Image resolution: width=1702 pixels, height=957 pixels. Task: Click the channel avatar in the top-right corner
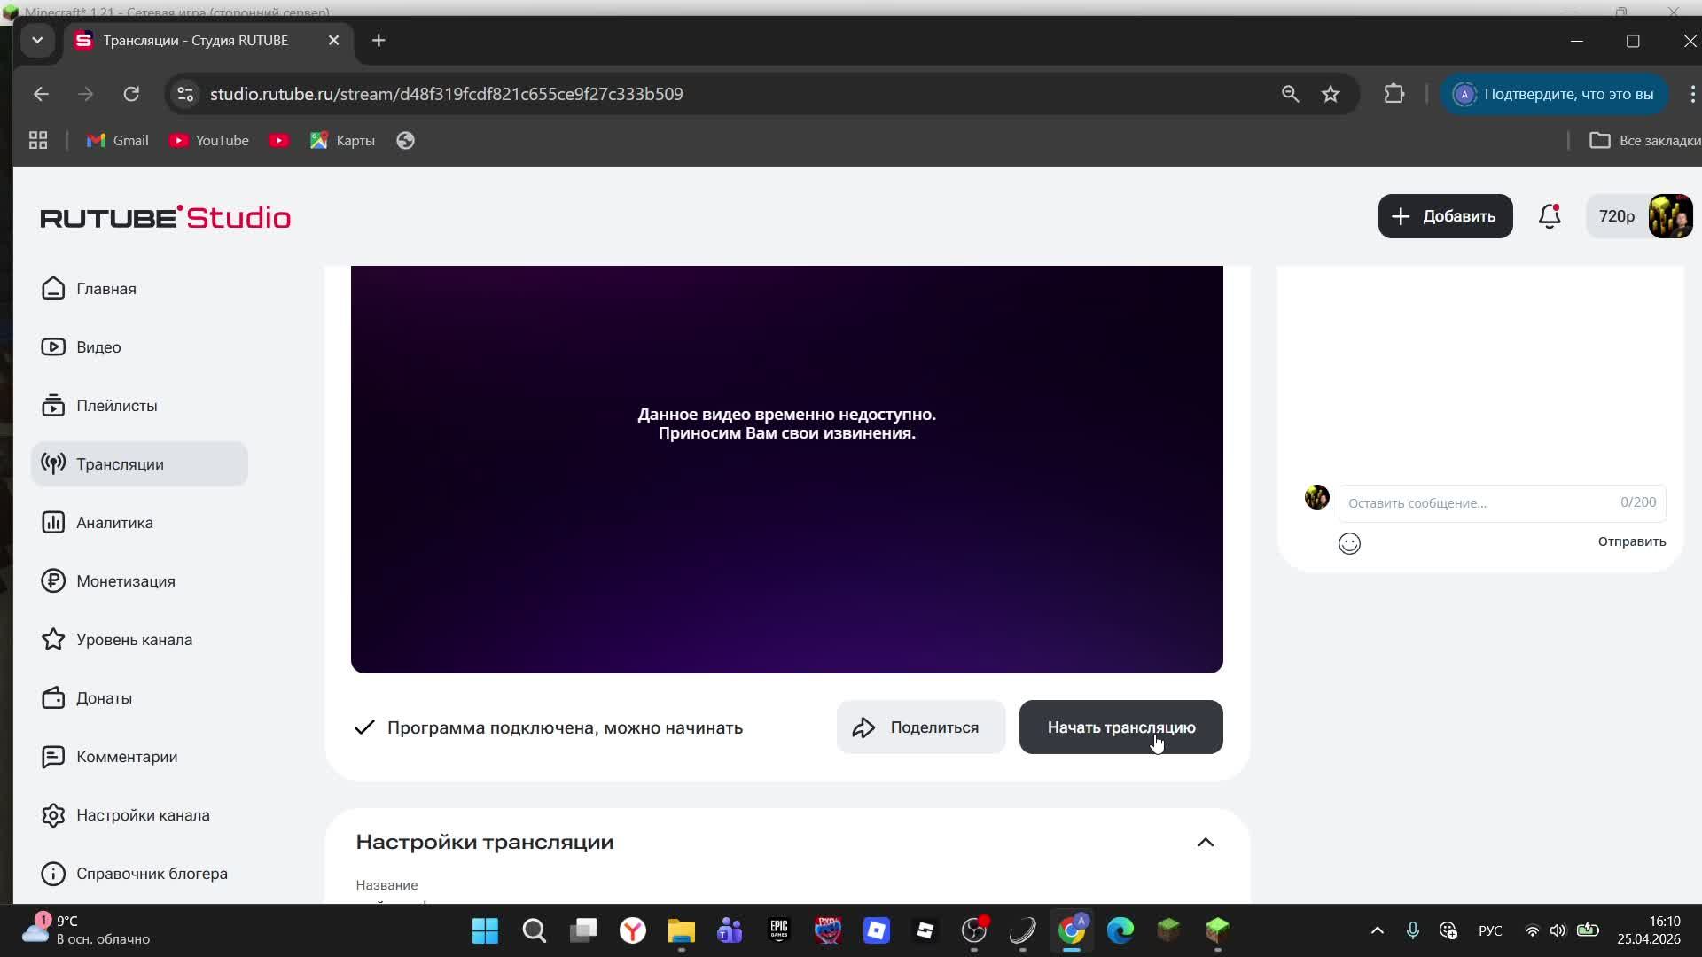[1670, 215]
